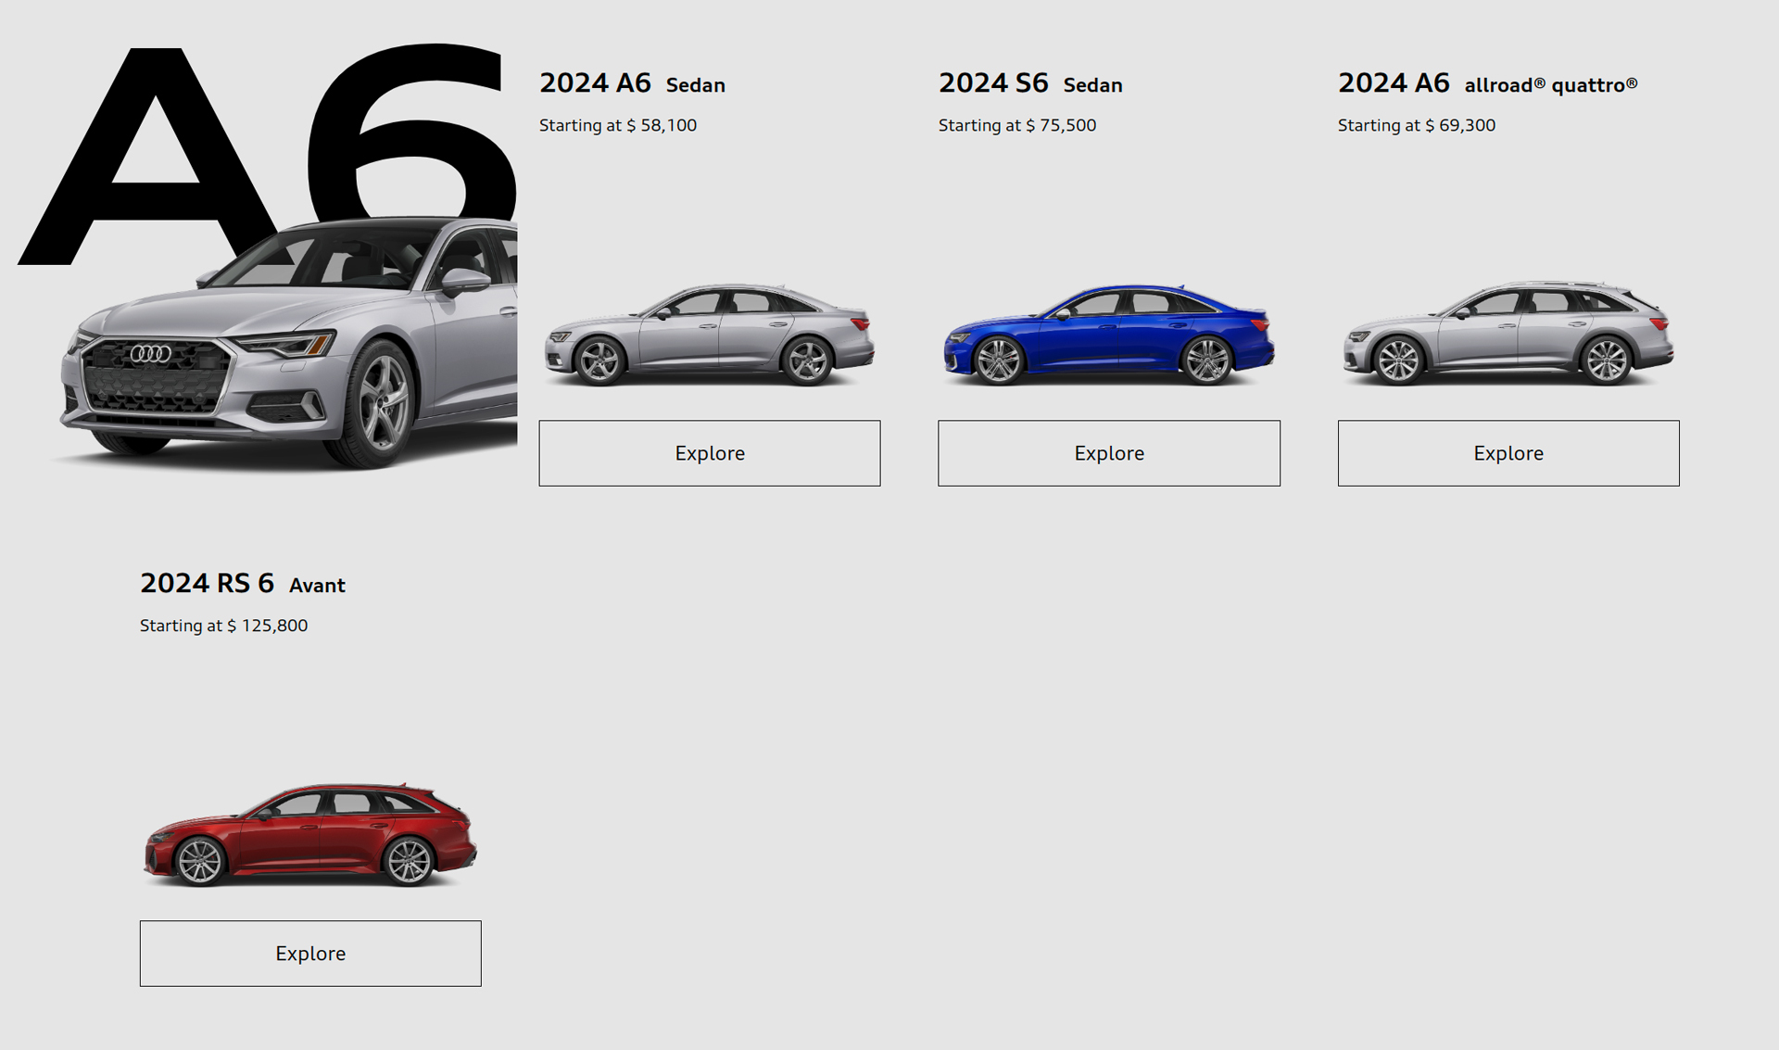Select the blue S6 Sedan car image
This screenshot has height=1050, width=1779.
[x=1109, y=335]
